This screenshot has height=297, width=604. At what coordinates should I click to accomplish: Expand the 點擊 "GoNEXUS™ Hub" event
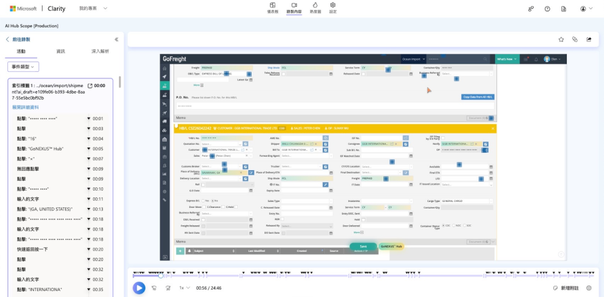pos(89,149)
